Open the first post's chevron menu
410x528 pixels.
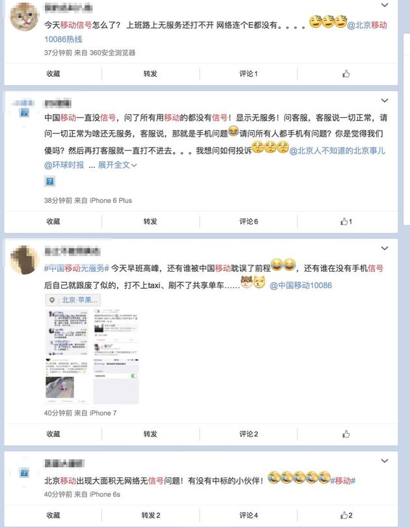click(385, 5)
